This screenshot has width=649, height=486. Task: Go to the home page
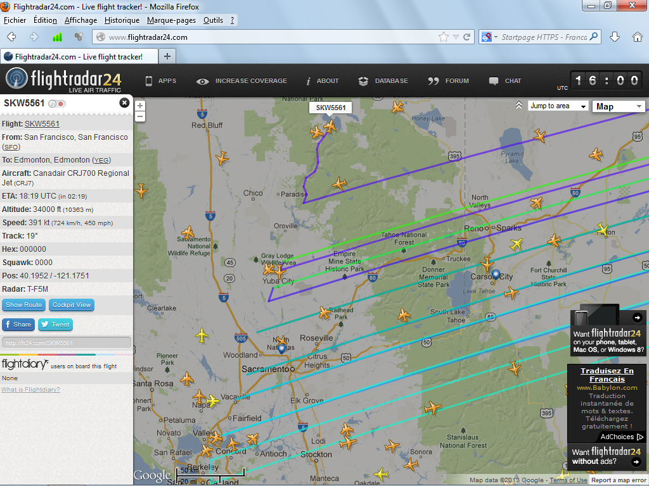[638, 37]
